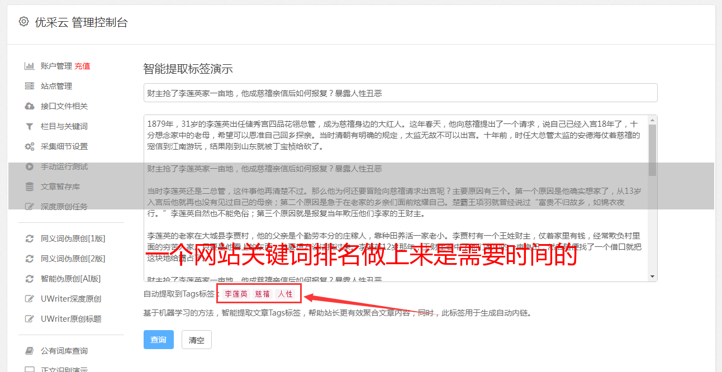
Task: Open the 账户管理 bar chart icon
Action: tap(30, 66)
